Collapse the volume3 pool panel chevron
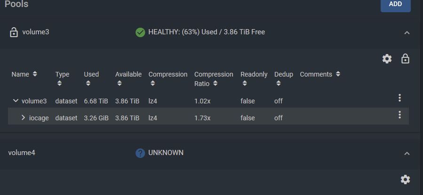This screenshot has width=423, height=195. coord(407,33)
